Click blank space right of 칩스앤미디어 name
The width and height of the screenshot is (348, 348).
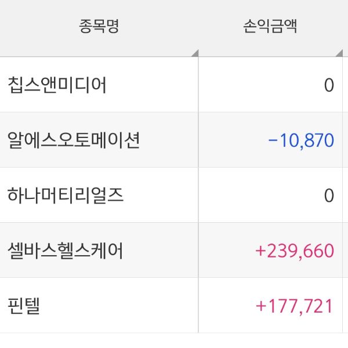(x=151, y=85)
